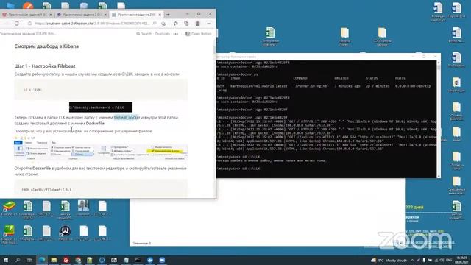Open Task View on the taskbar
Viewport: 471px width, 265px height.
click(x=29, y=260)
